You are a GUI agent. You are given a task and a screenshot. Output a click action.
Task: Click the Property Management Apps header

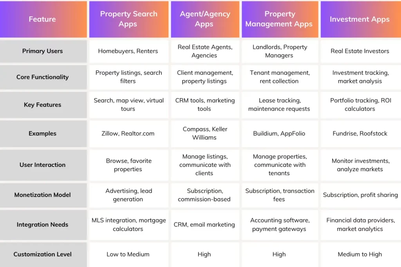(x=279, y=19)
